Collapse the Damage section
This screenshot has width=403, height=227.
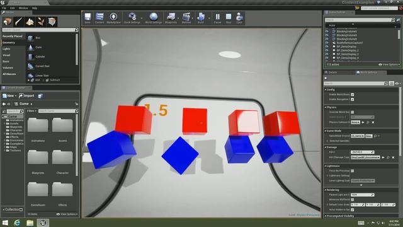pos(326,147)
